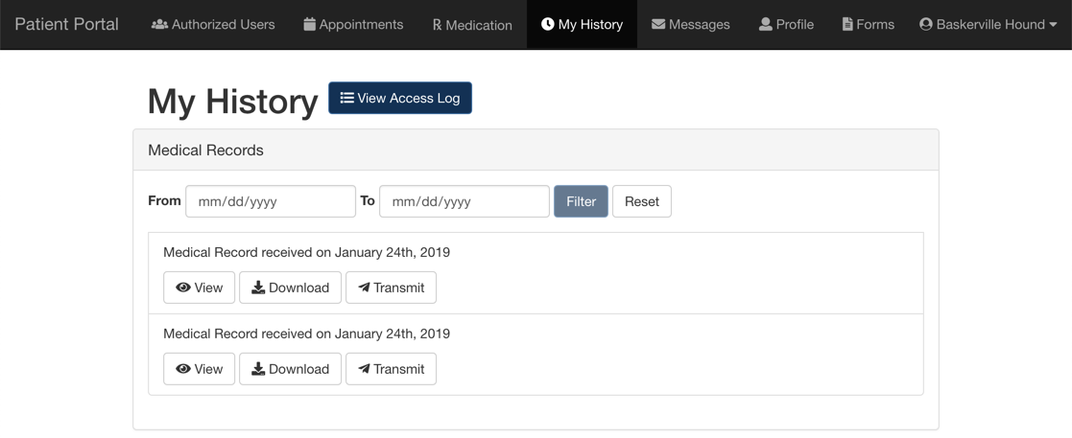This screenshot has height=438, width=1072.
Task: Transmit the first medical record
Action: 391,288
